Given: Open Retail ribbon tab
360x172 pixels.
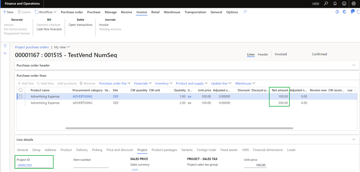Looking at the screenshot, I should coord(156,12).
